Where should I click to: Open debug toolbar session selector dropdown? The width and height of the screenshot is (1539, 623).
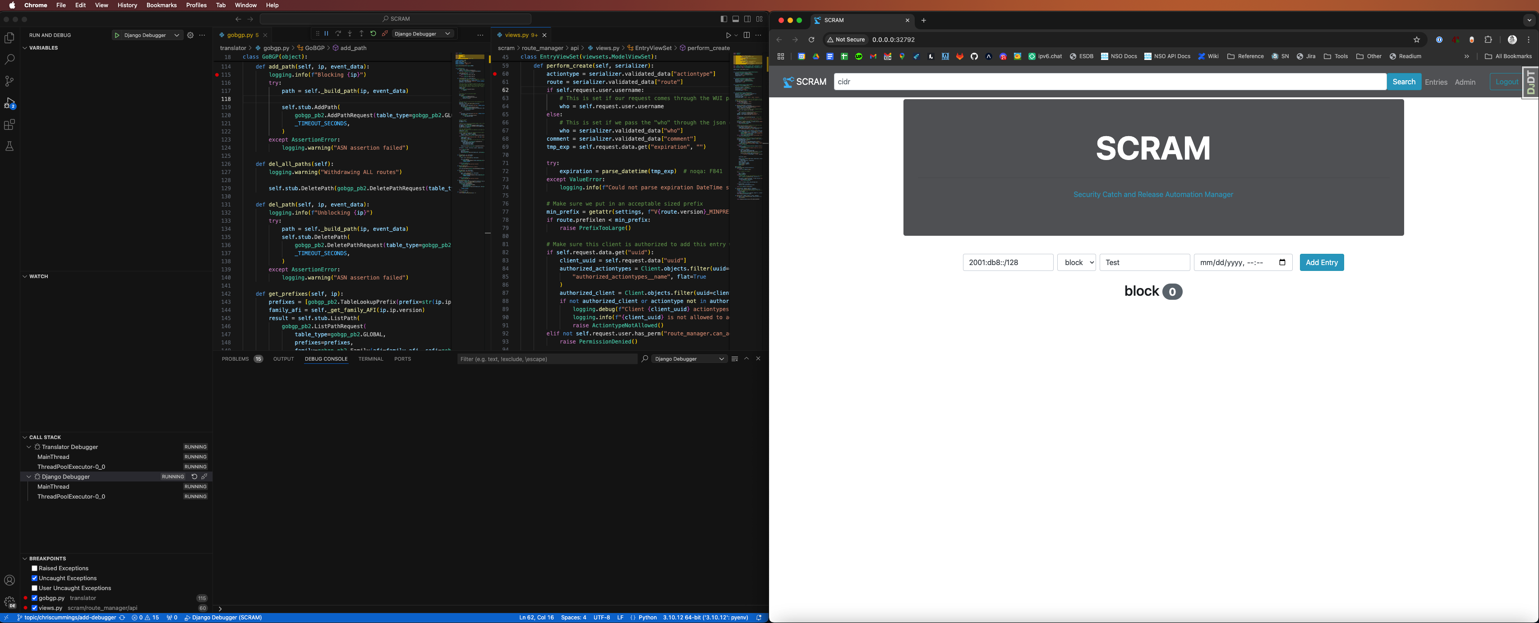tap(423, 33)
